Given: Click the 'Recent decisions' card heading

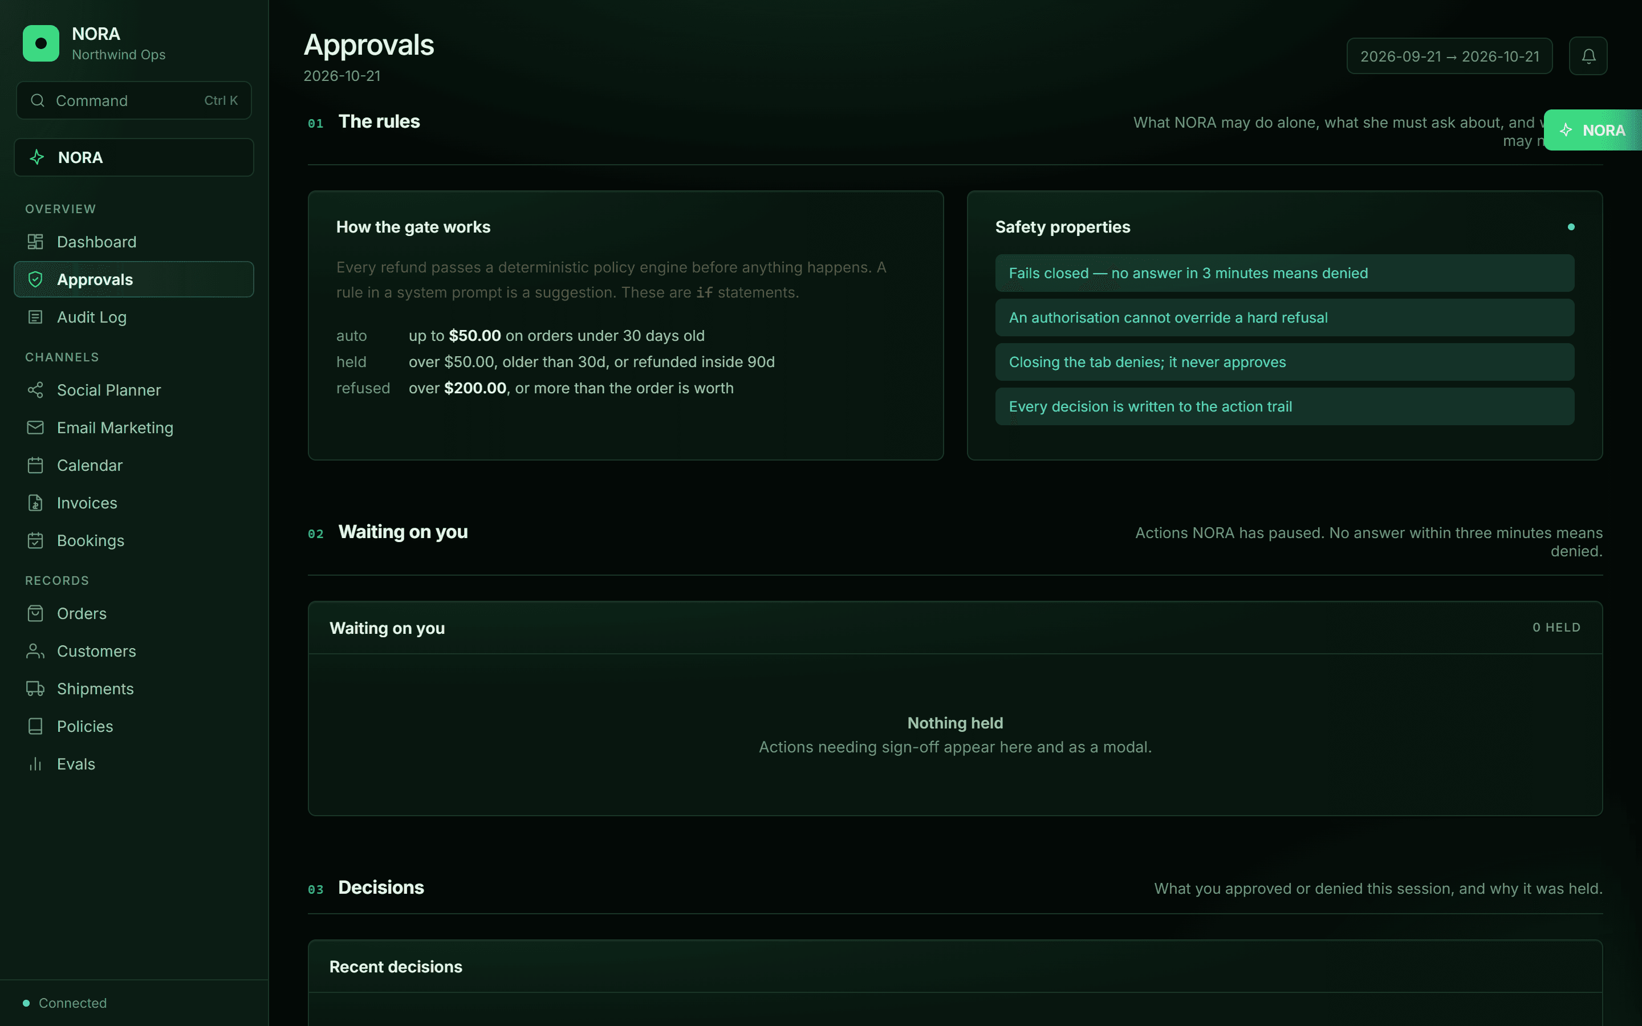Looking at the screenshot, I should click(396, 967).
